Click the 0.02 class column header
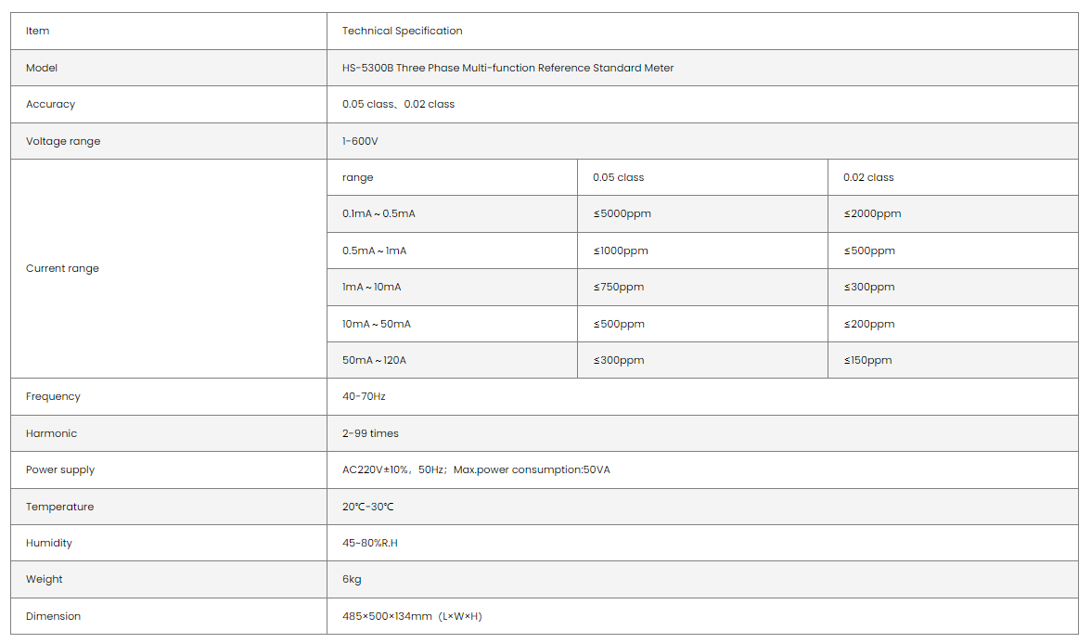 (868, 177)
